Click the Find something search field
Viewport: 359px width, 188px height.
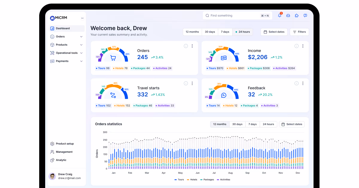click(238, 16)
